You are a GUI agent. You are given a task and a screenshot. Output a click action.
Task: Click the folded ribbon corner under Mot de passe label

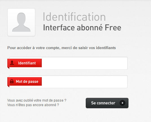coord(8,86)
